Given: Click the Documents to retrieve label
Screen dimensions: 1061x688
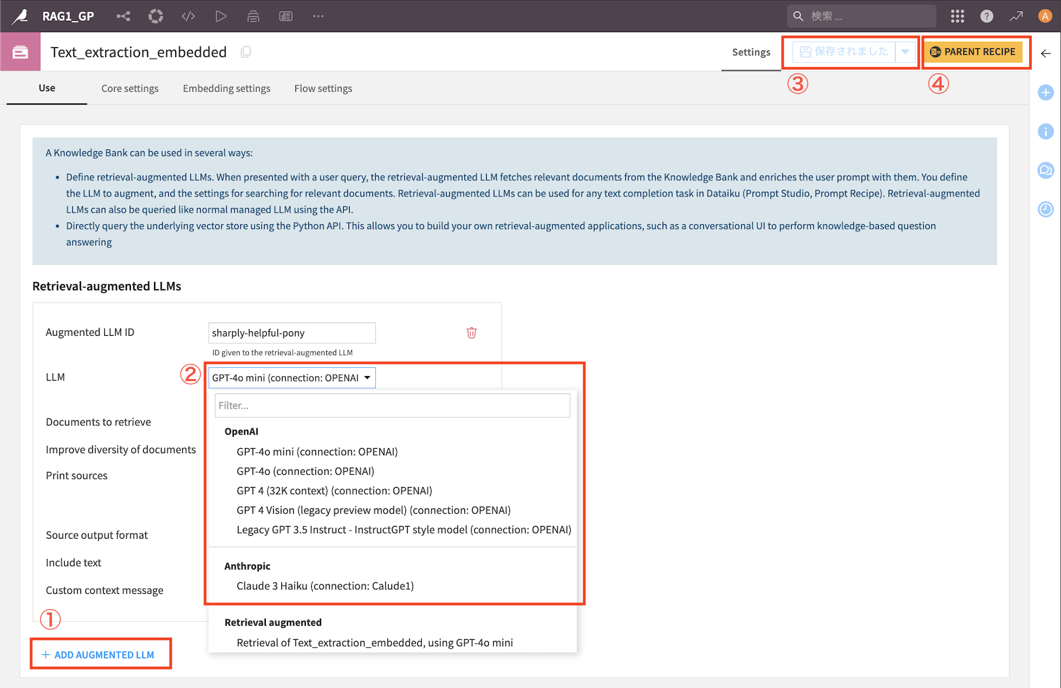Looking at the screenshot, I should [98, 422].
